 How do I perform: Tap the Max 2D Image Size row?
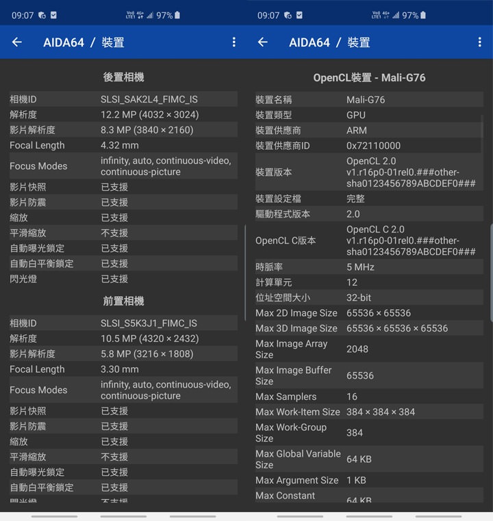pos(369,313)
